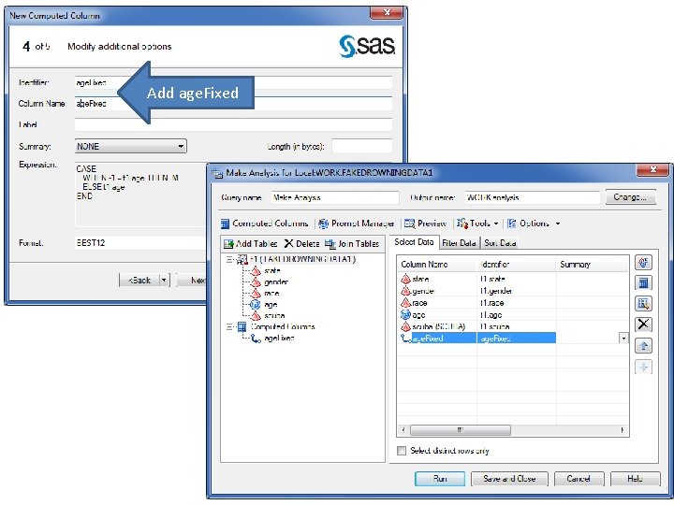
Task: Select the highlighted ageFixed row in the grid
Action: pyautogui.click(x=512, y=339)
